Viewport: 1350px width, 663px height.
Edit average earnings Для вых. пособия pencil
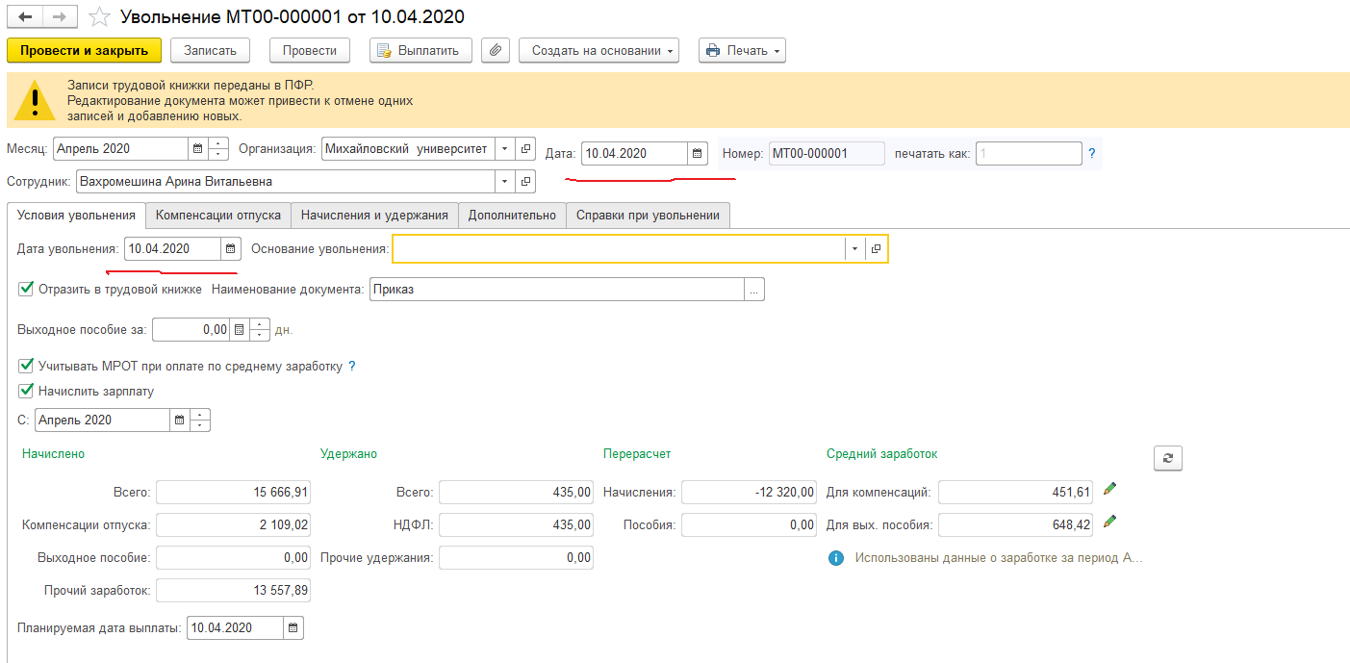1109,523
